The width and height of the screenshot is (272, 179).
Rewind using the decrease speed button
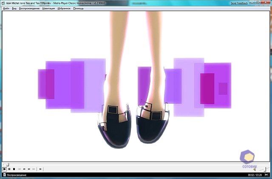click(24, 169)
